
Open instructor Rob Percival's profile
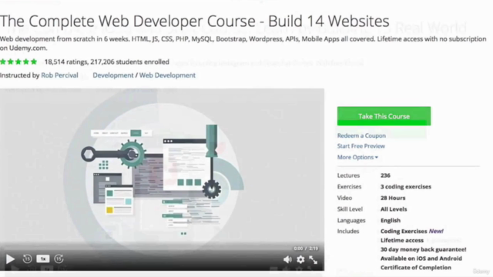pos(59,75)
